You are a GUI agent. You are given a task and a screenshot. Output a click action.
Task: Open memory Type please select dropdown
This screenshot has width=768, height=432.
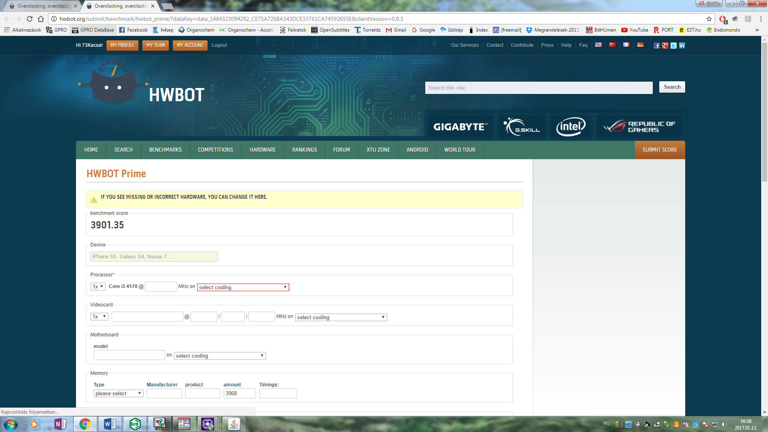click(118, 393)
